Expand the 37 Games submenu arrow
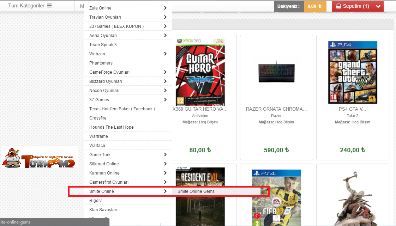The width and height of the screenshot is (396, 226). 165,100
